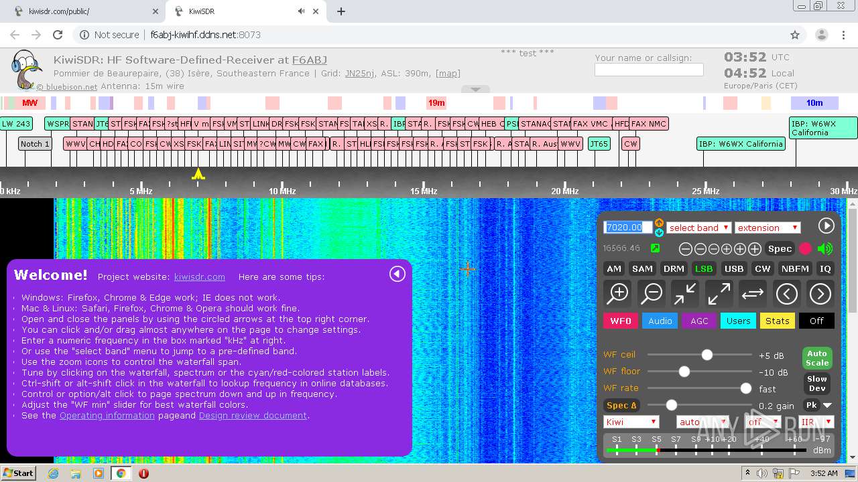The image size is (858, 482).
Task: Toggle the Auto Scale button
Action: tap(817, 358)
